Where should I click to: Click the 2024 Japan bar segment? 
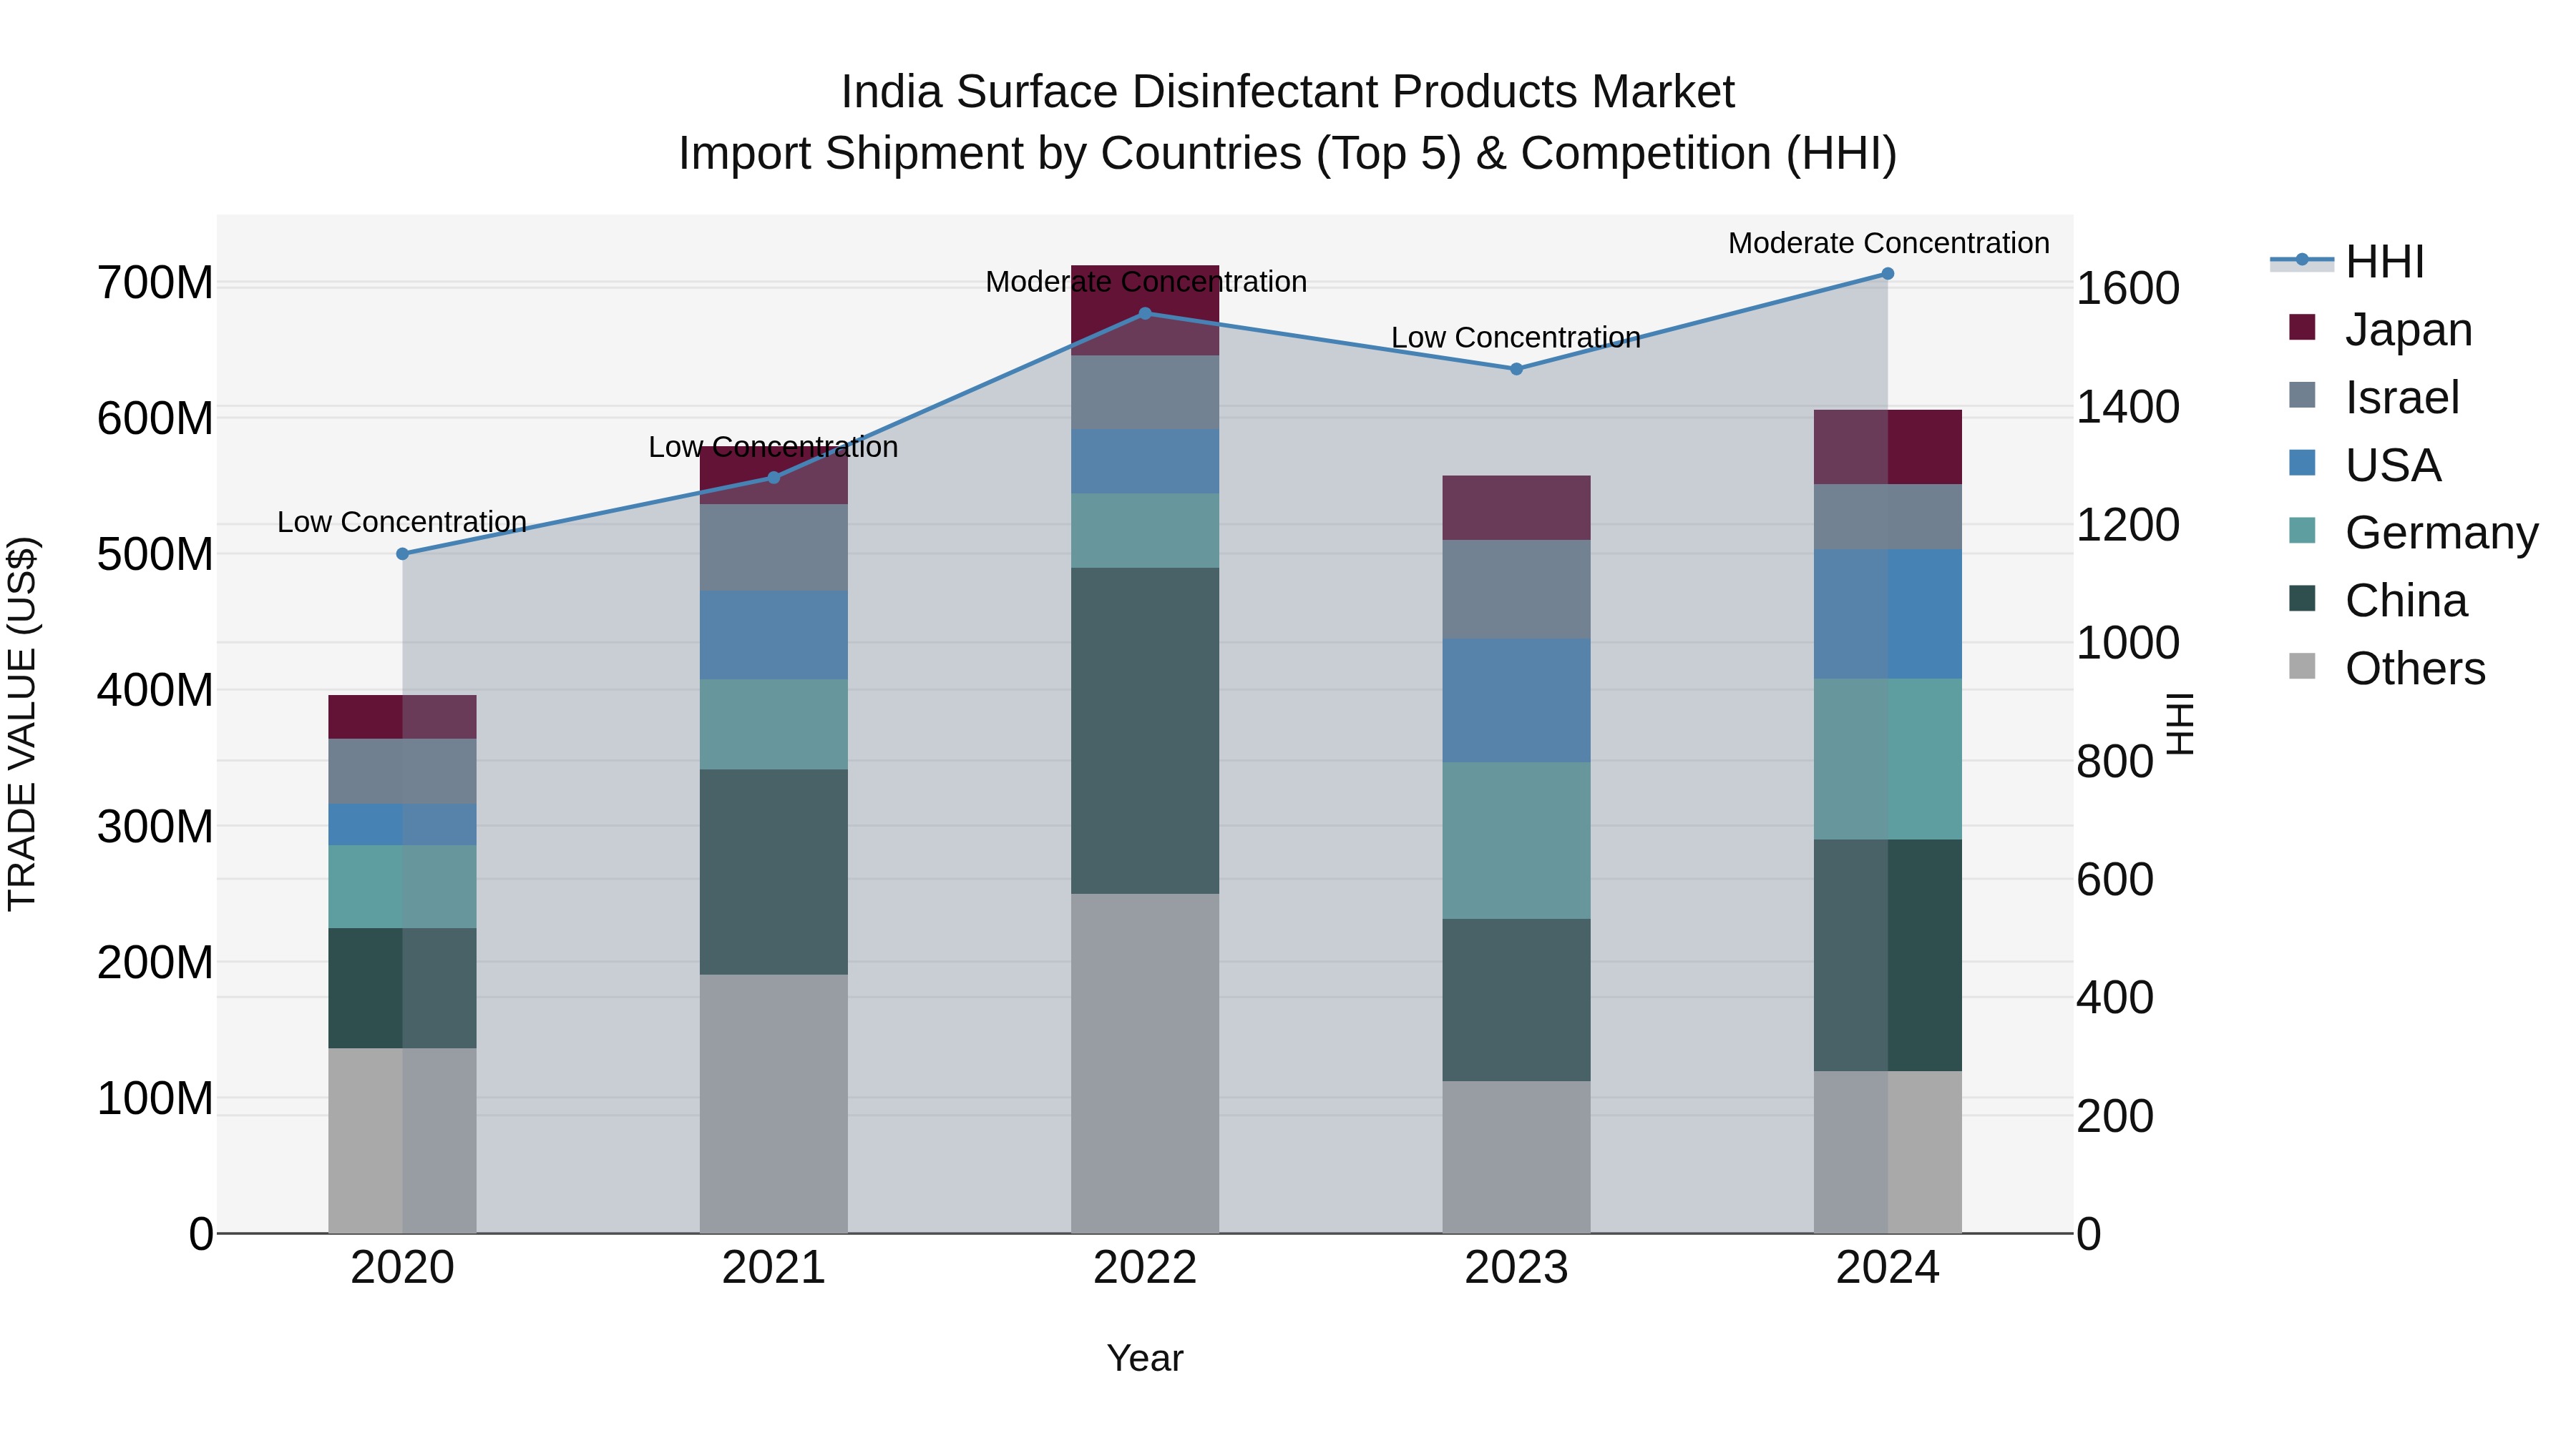pyautogui.click(x=1888, y=447)
